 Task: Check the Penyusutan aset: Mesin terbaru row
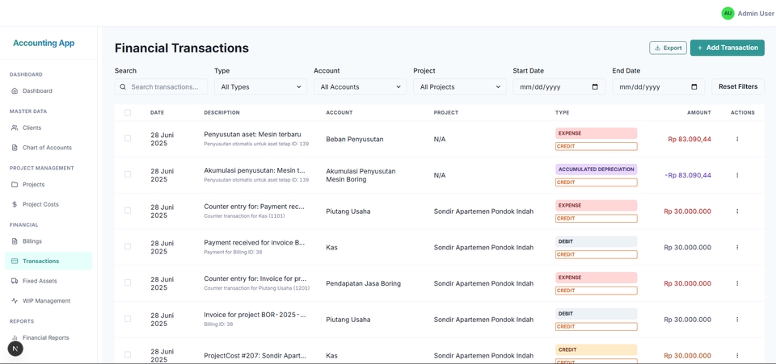[x=128, y=138]
